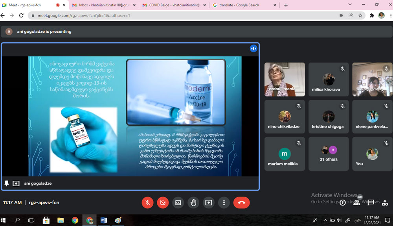Screen dimensions: 393x226
Task: Unmute the microphone
Action: point(148,202)
